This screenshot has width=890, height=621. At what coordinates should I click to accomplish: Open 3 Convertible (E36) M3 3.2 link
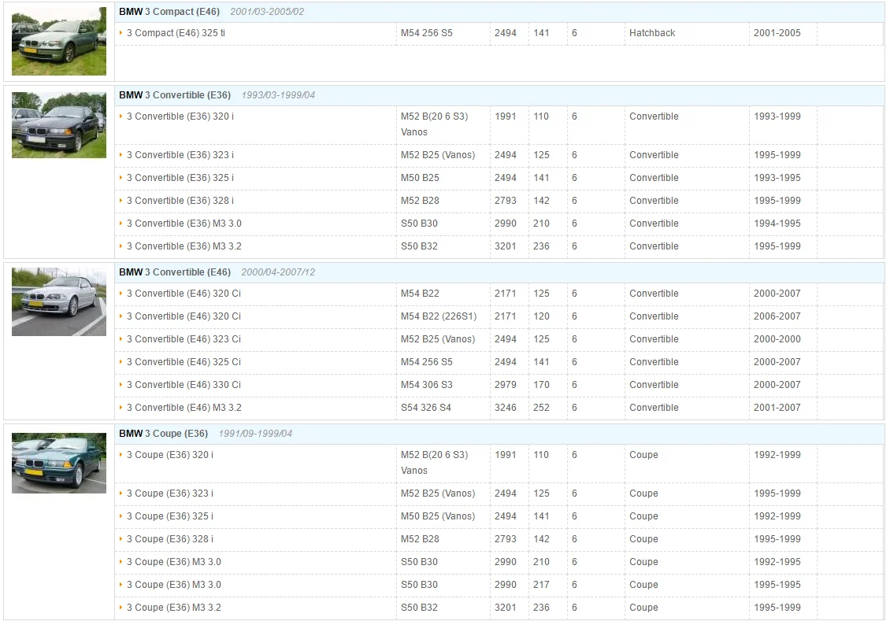(x=184, y=246)
